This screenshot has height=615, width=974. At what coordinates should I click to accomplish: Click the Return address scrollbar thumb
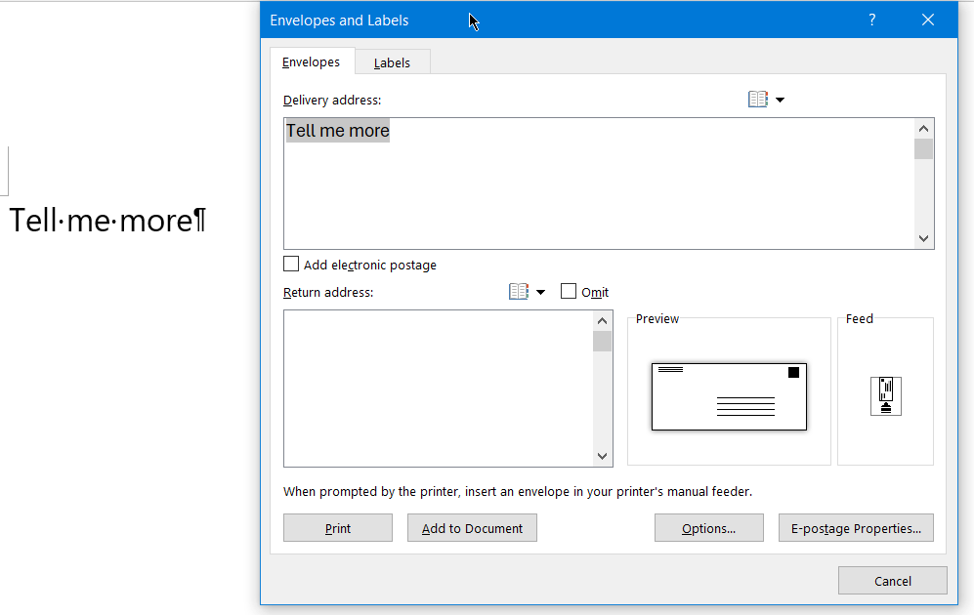pos(602,342)
